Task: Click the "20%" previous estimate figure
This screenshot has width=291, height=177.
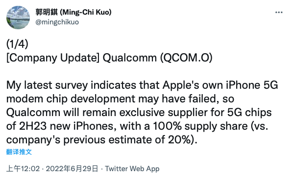Action: pos(180,140)
